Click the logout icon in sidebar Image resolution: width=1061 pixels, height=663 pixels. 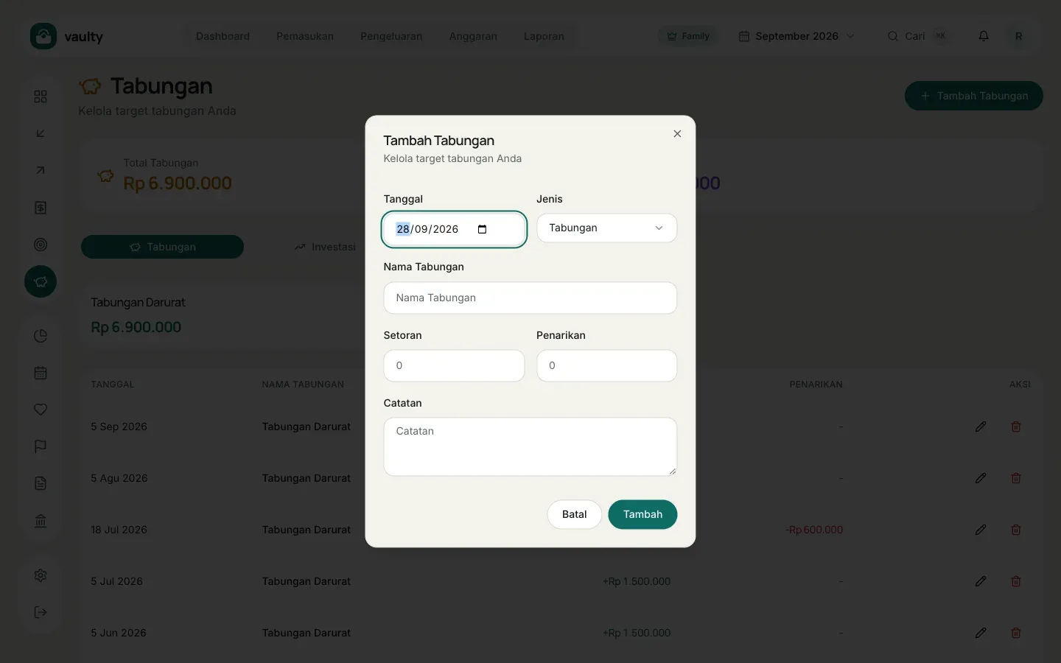[41, 612]
